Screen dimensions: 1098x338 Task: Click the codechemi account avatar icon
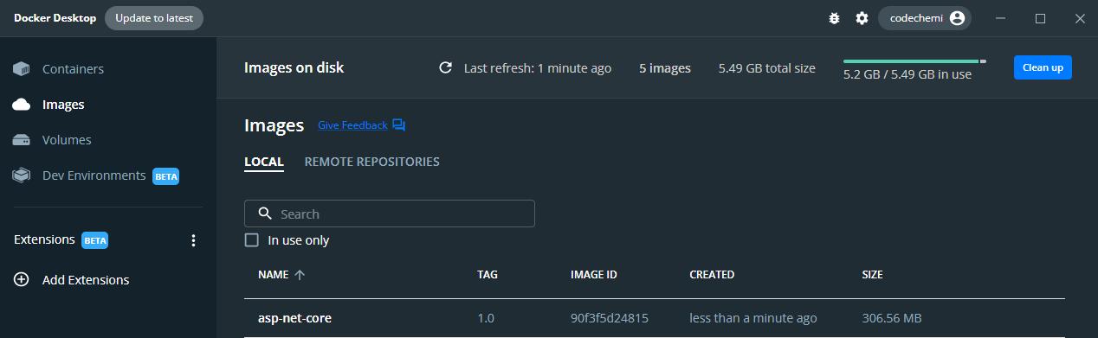click(x=957, y=18)
